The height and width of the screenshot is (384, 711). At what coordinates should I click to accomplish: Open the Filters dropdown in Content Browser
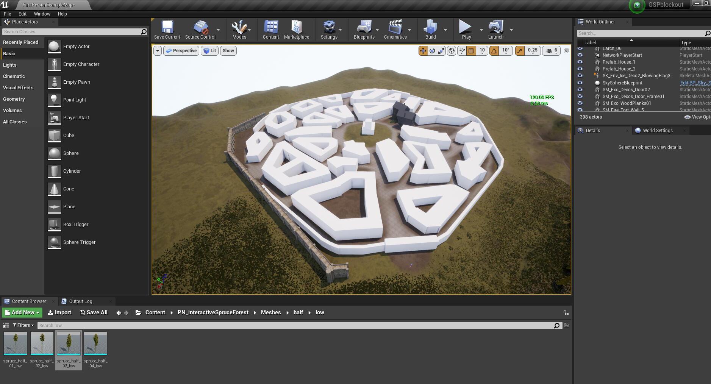[23, 325]
